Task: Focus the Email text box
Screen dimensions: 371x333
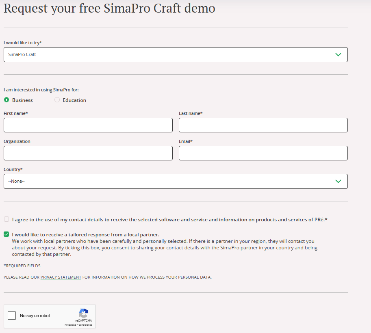Action: click(263, 153)
